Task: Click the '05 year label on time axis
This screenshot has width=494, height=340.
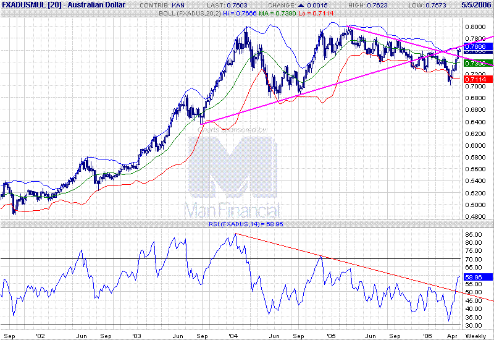Action: (331, 336)
